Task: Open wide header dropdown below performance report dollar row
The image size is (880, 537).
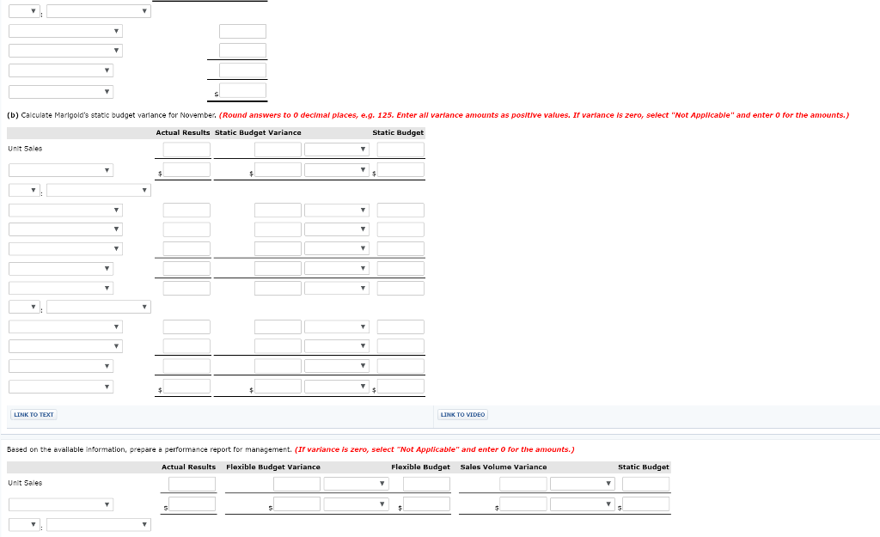Action: tap(99, 525)
